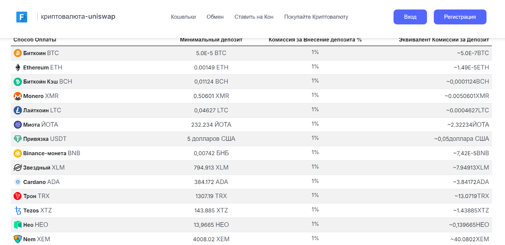Click the Tron TRX red icon
Viewport: 505px width, 245px height.
18,196
